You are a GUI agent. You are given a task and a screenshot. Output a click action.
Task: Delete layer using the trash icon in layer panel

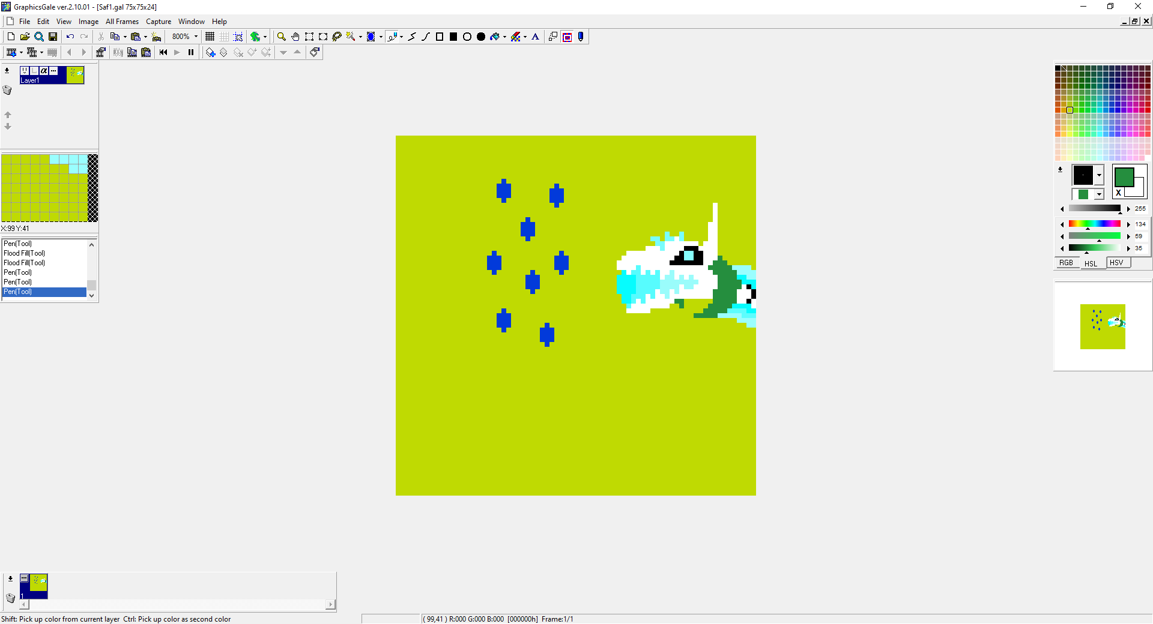(7, 90)
